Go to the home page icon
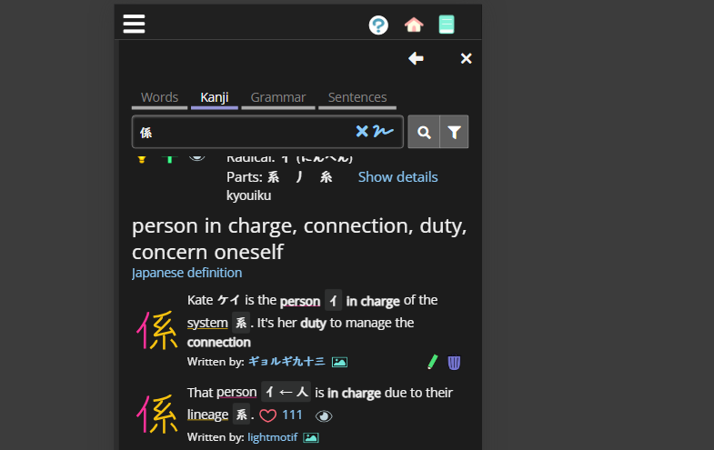Screen dimensions: 714x450 click(414, 25)
